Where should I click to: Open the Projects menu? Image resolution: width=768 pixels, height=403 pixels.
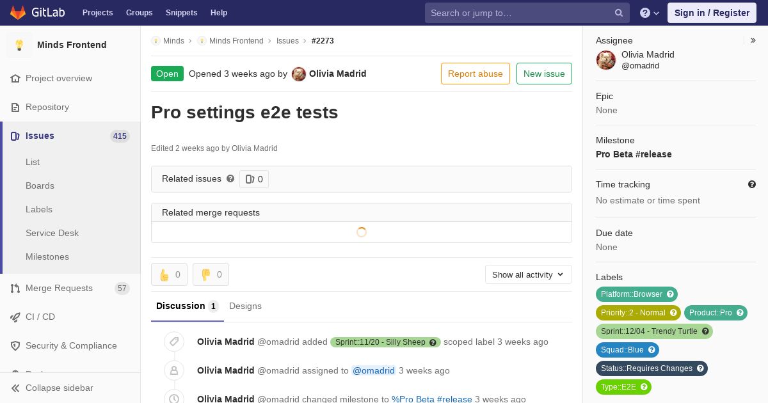coord(97,13)
